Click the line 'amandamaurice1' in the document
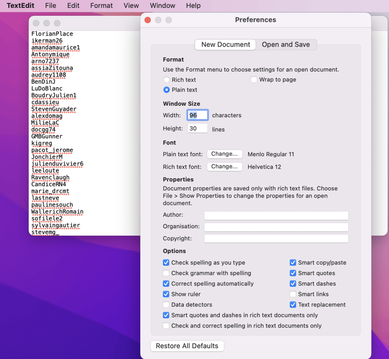The width and height of the screenshot is (389, 359). click(55, 47)
